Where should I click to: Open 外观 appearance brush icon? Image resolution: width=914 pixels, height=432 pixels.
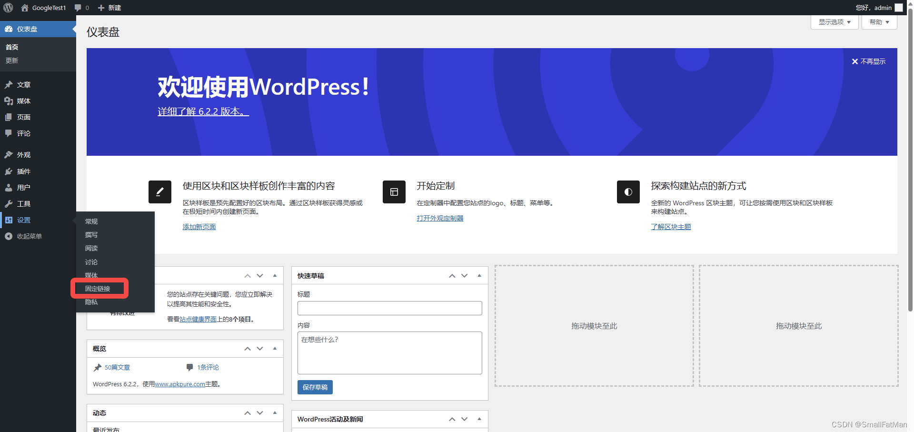point(9,155)
